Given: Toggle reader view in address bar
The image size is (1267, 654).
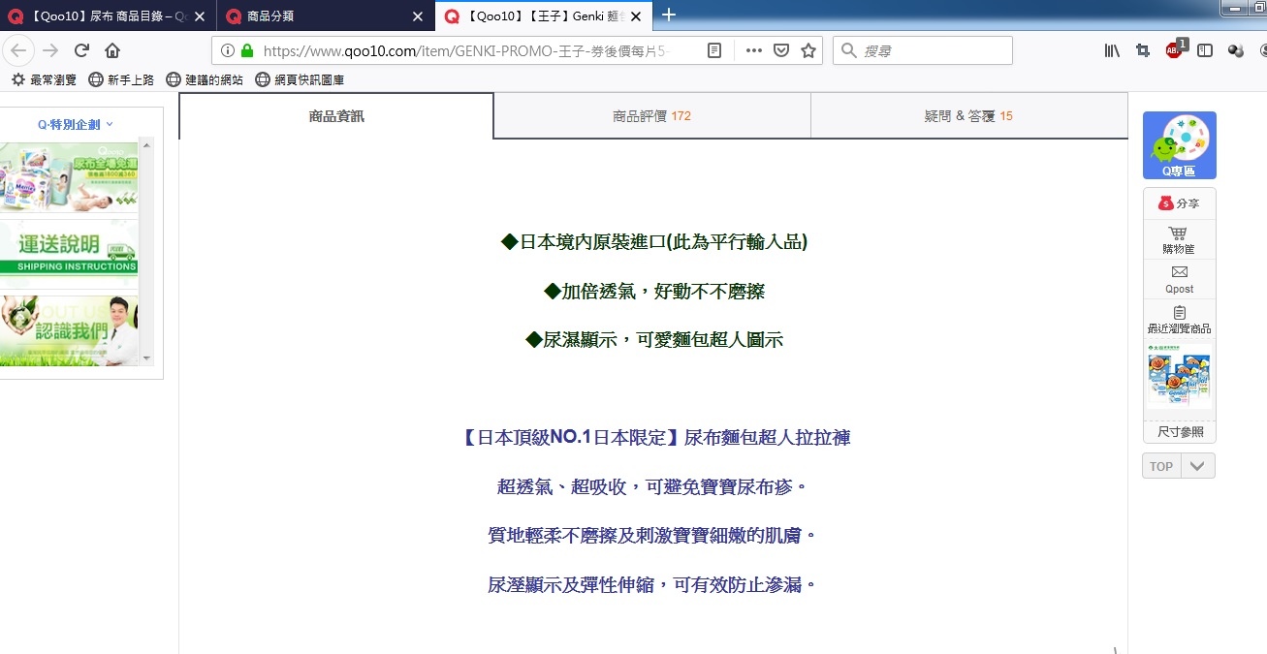Looking at the screenshot, I should click(x=714, y=50).
